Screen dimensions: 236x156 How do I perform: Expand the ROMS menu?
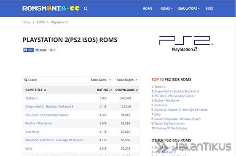tap(166, 8)
